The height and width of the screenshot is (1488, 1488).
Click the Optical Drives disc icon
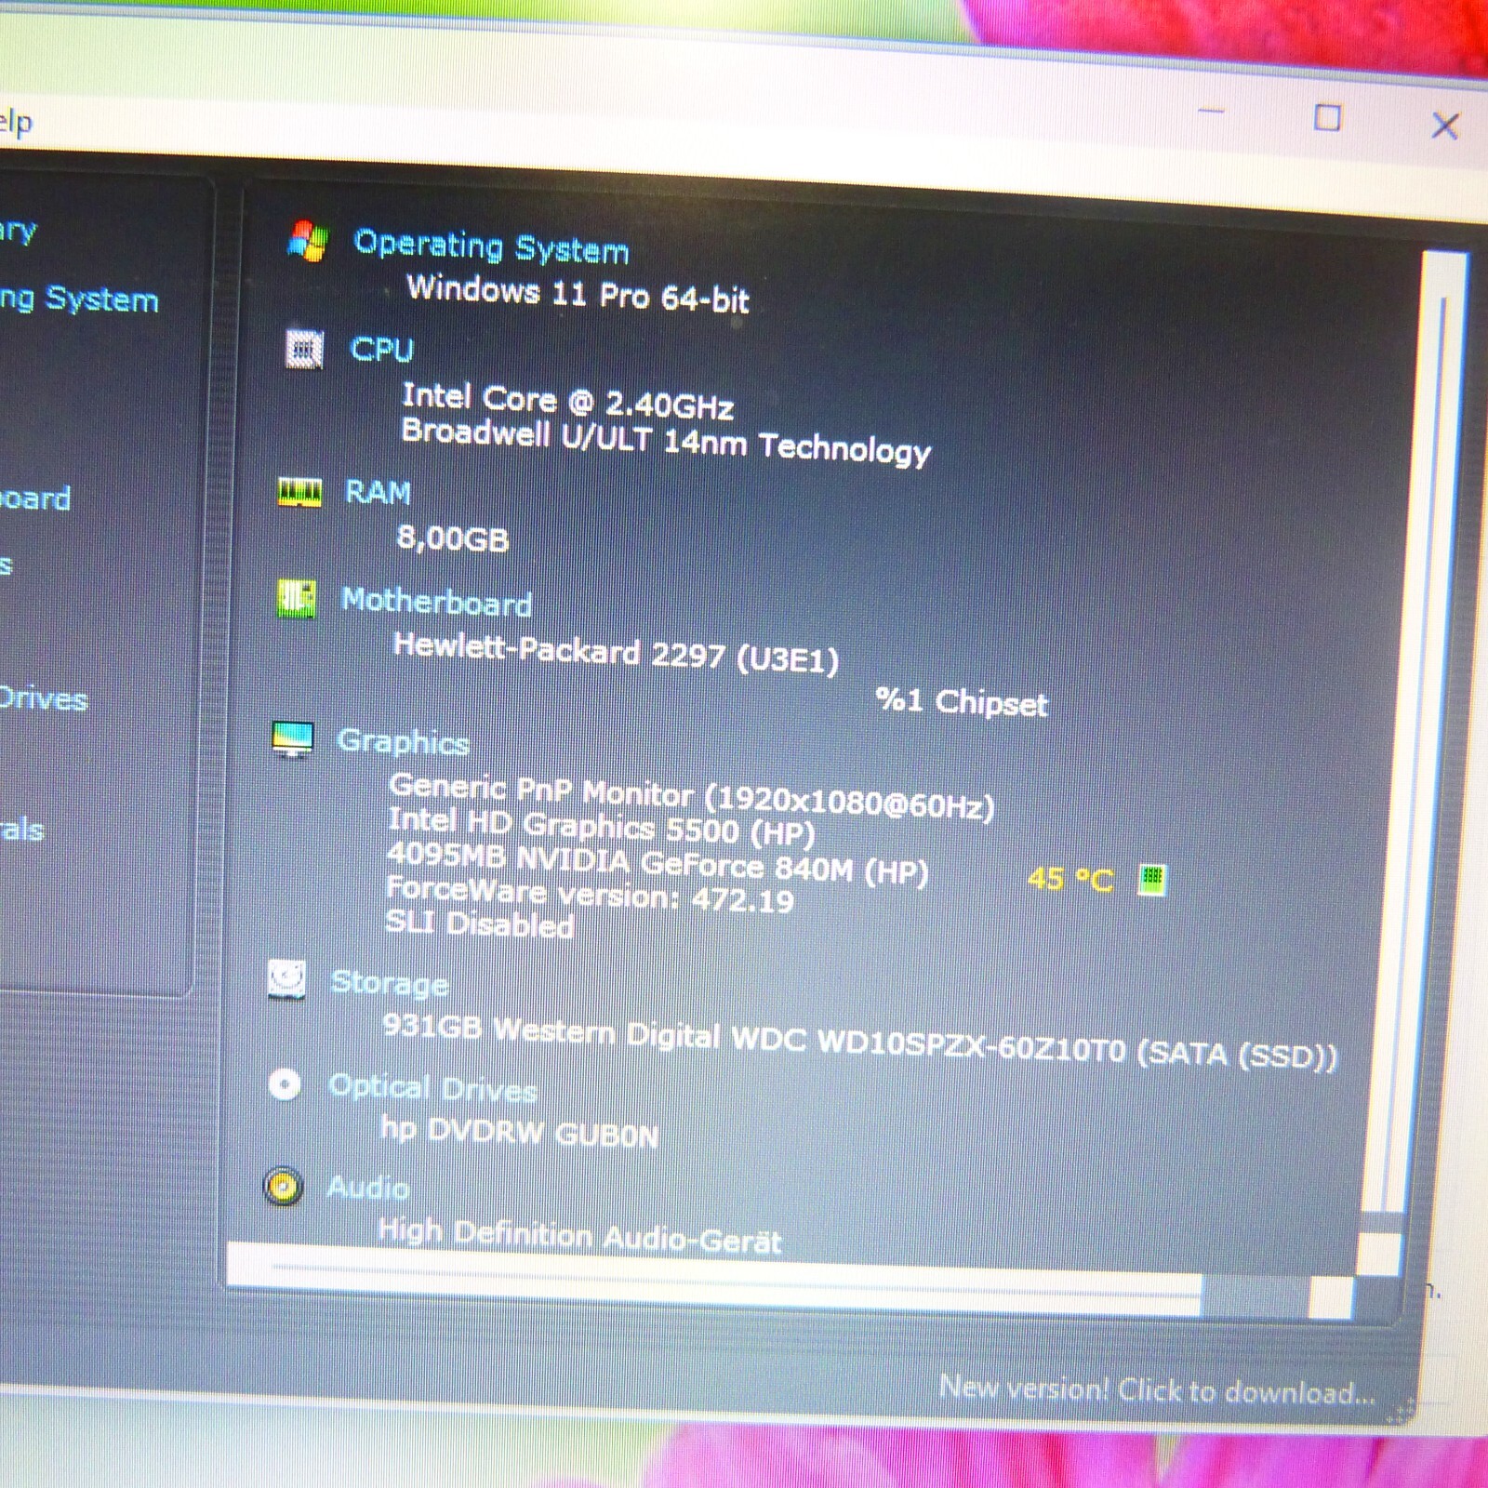coord(285,1084)
